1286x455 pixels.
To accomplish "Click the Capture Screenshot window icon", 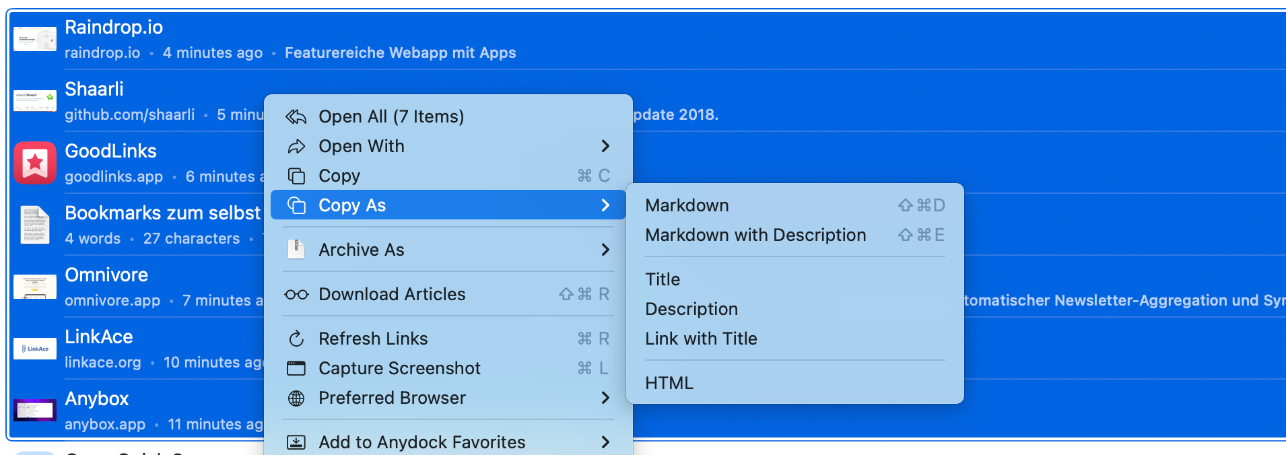I will [x=296, y=368].
